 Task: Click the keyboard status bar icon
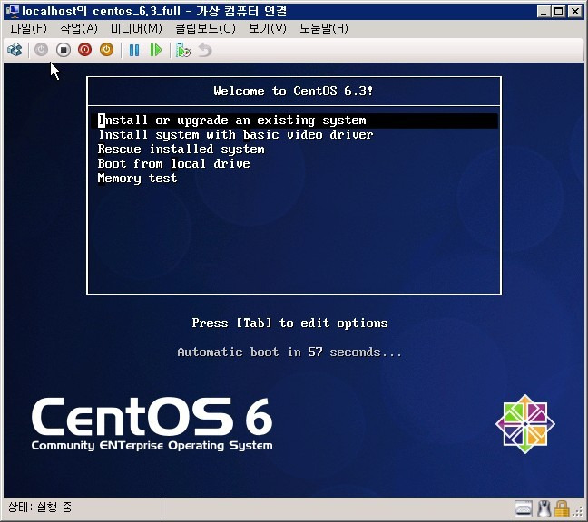click(x=524, y=508)
